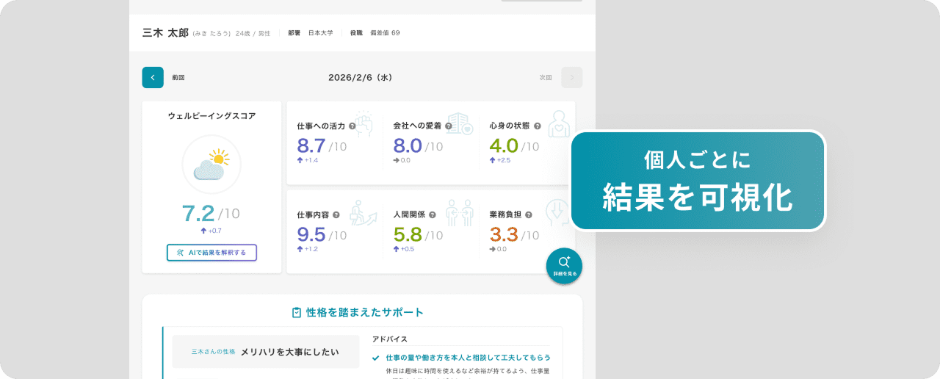Go to the next result with the forward arrow
Image resolution: width=940 pixels, height=379 pixels.
[571, 77]
